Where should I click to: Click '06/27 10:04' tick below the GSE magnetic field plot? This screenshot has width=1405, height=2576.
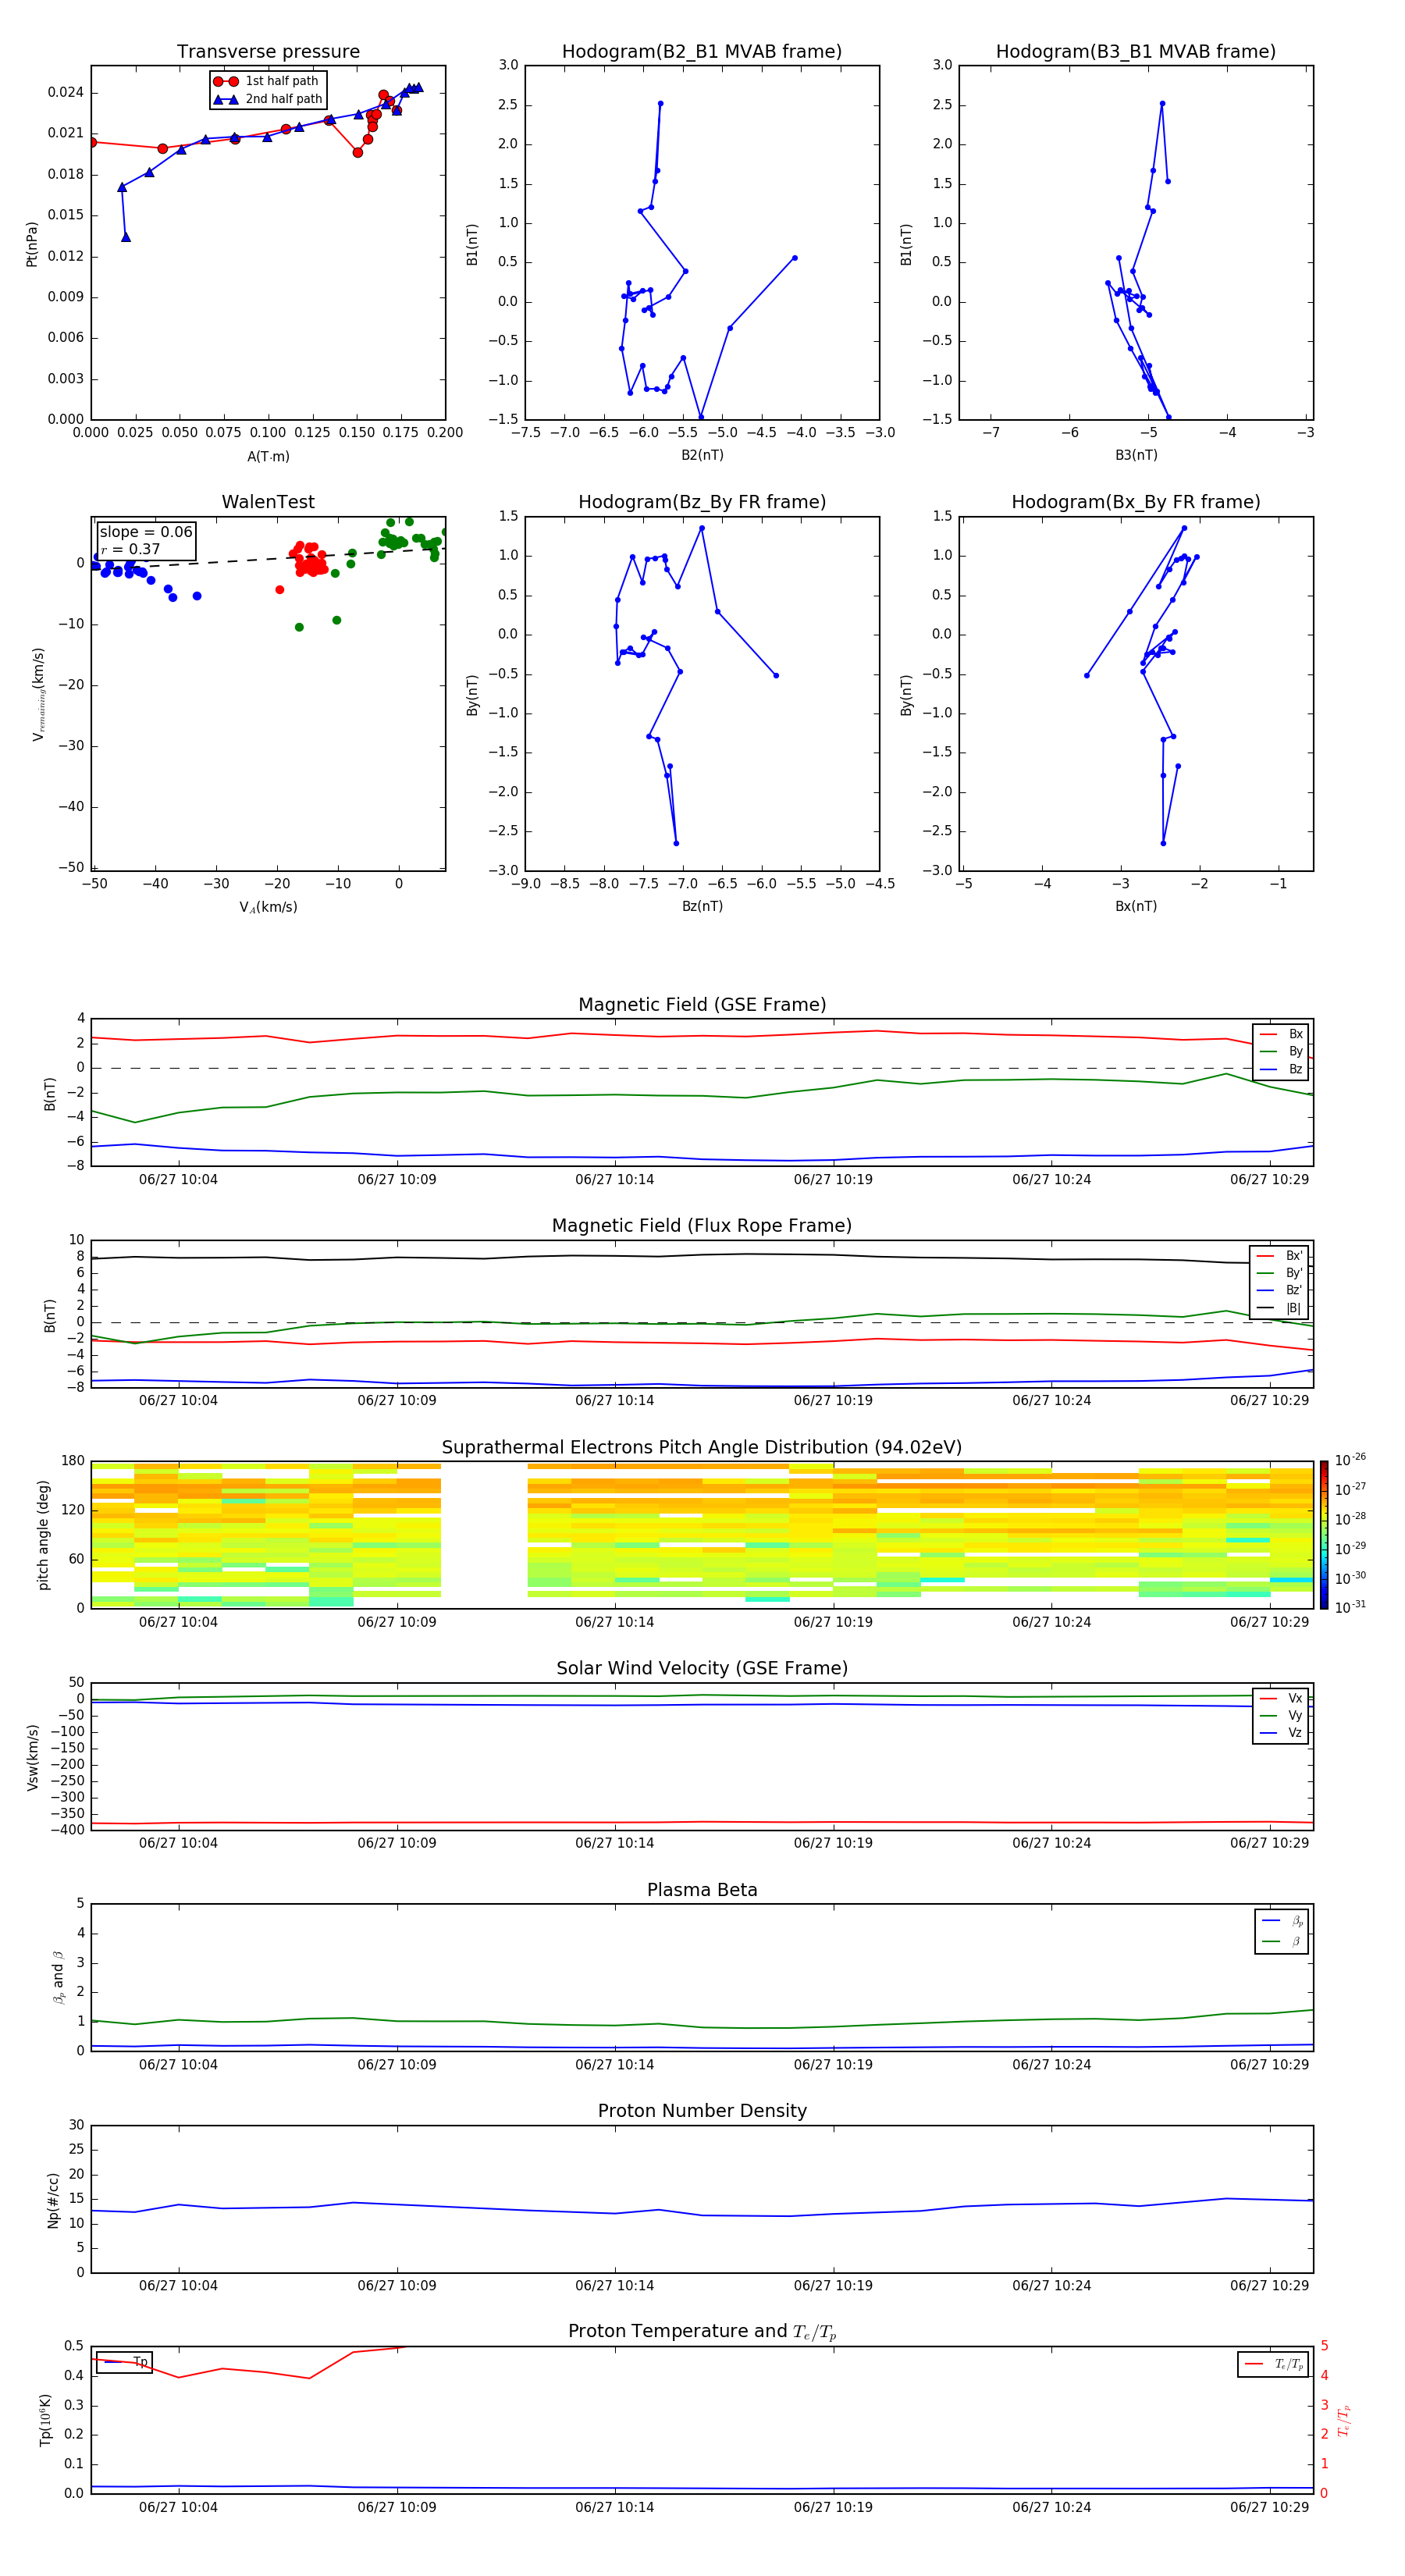(178, 1180)
